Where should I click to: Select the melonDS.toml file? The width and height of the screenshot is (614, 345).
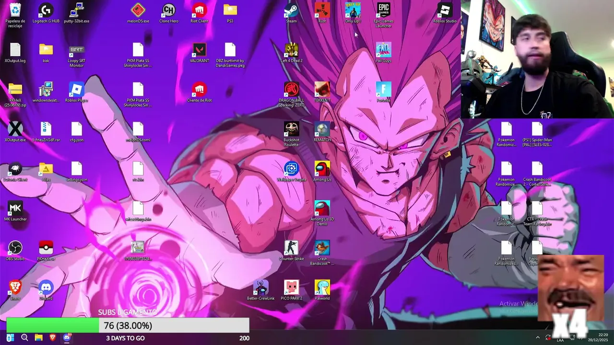tap(138, 132)
